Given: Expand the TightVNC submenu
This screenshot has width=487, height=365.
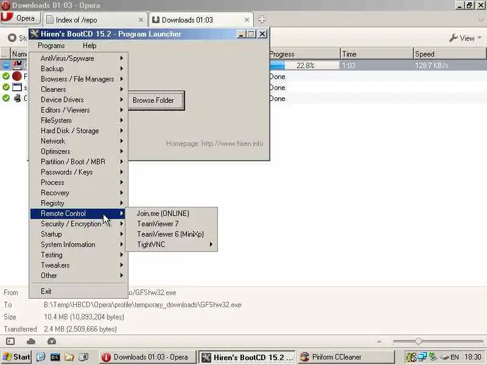Looking at the screenshot, I should point(172,245).
